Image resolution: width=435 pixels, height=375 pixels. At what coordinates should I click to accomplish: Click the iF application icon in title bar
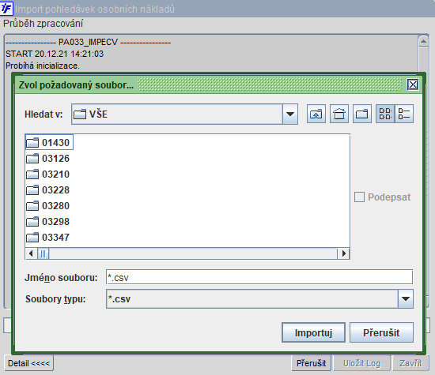coord(6,9)
